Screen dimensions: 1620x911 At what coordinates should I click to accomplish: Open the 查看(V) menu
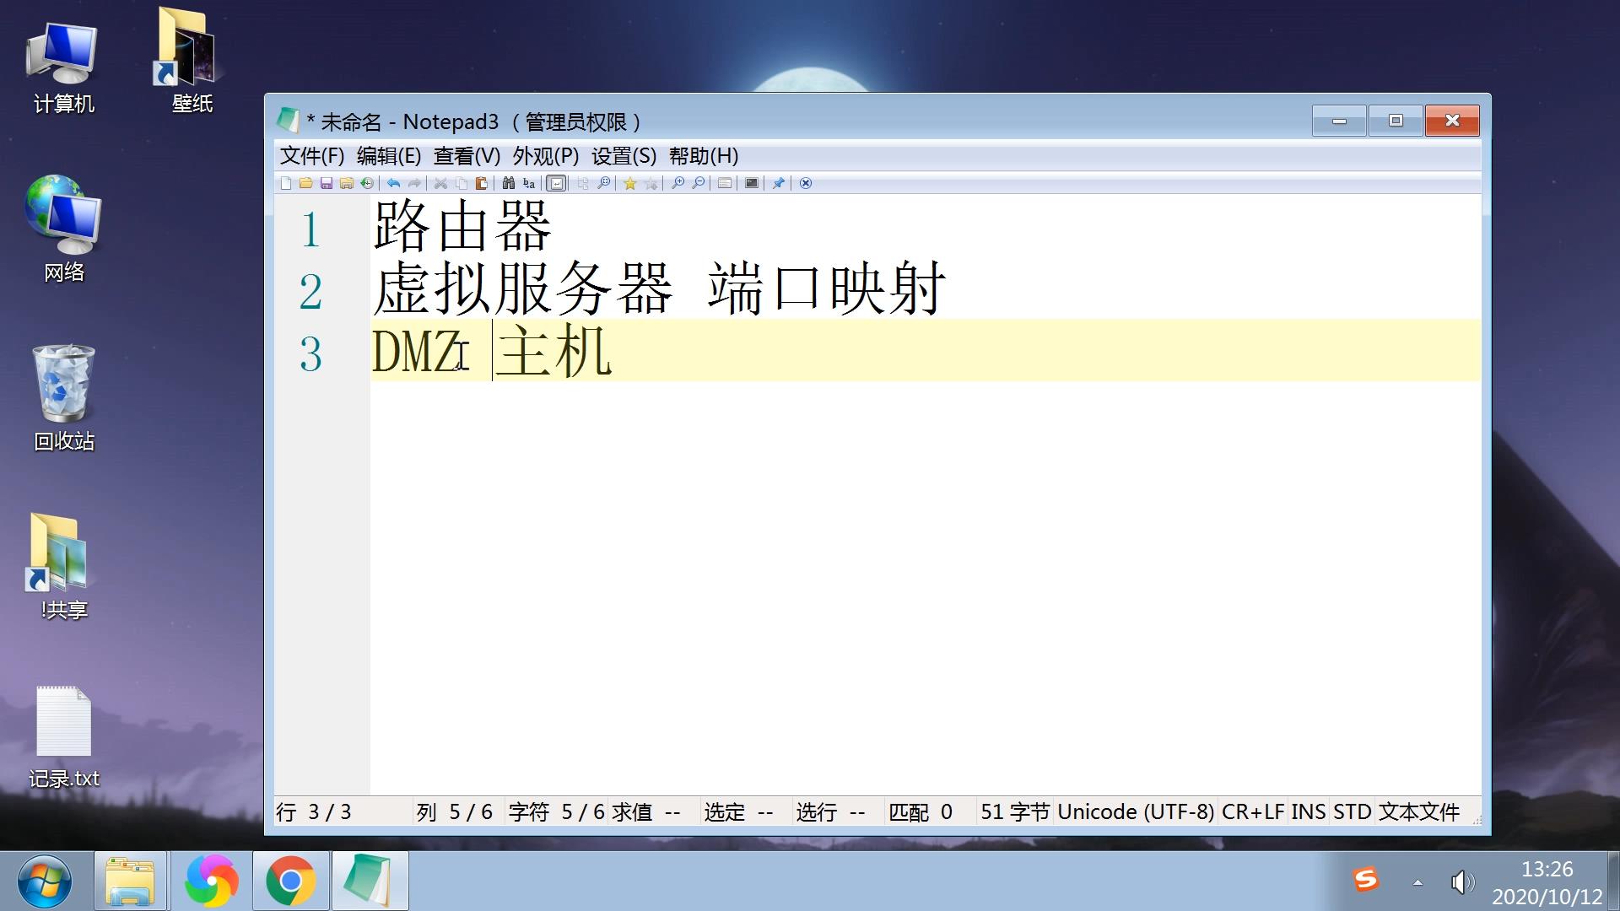click(463, 156)
